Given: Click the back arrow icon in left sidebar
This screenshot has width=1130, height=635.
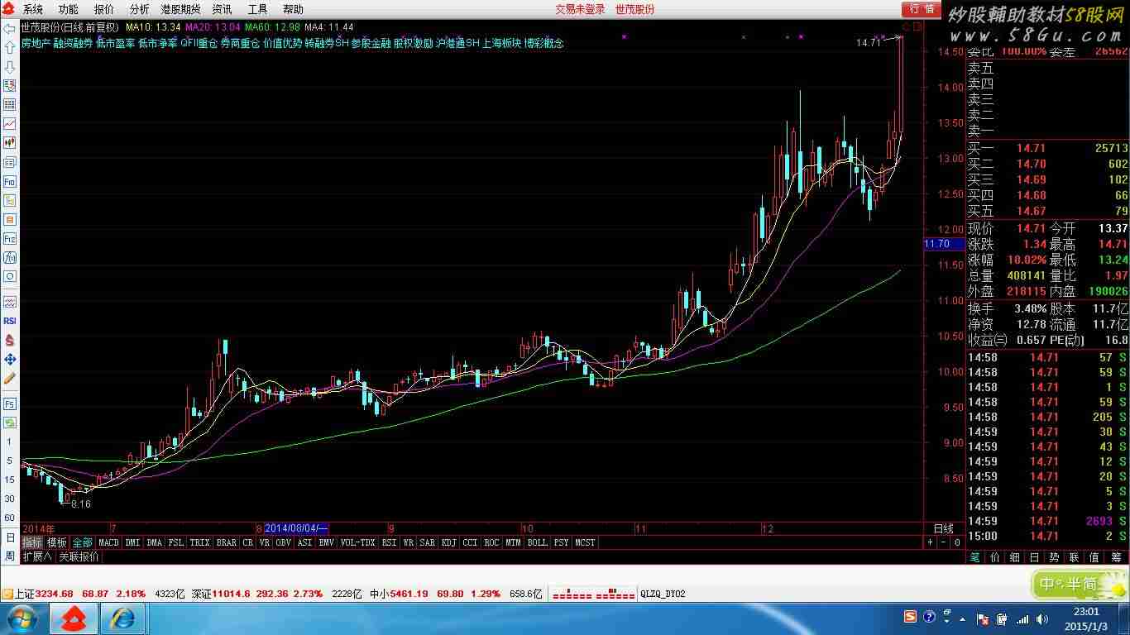Looking at the screenshot, I should [10, 28].
